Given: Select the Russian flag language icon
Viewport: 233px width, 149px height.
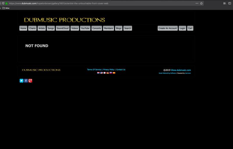Looking at the screenshot, I should coord(111,73).
